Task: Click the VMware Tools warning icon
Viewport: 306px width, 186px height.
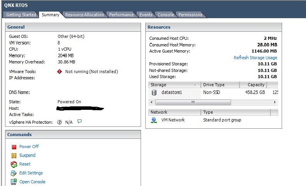Action: click(59, 72)
